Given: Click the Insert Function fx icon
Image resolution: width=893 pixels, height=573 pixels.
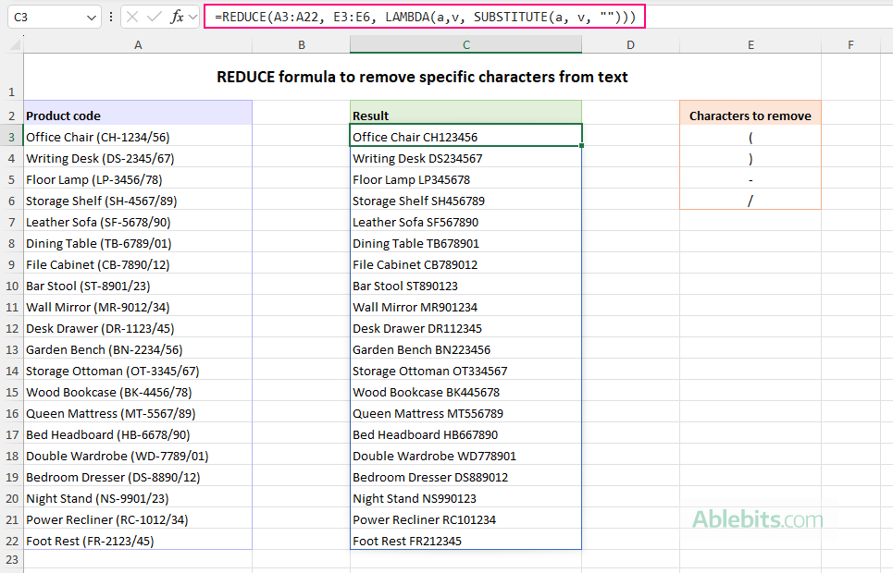Looking at the screenshot, I should tap(177, 17).
